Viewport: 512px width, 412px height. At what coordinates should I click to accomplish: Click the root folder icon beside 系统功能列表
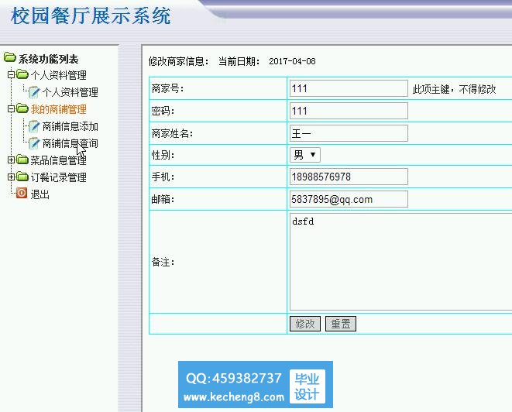[x=10, y=58]
